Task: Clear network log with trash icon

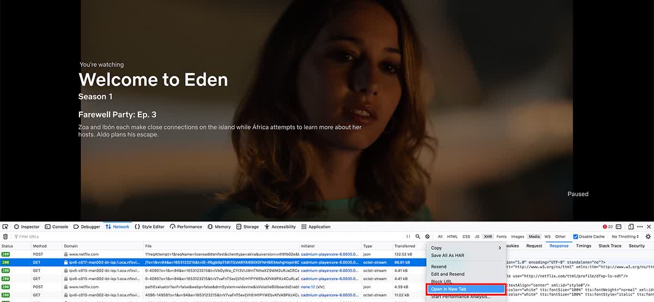Action: point(5,237)
